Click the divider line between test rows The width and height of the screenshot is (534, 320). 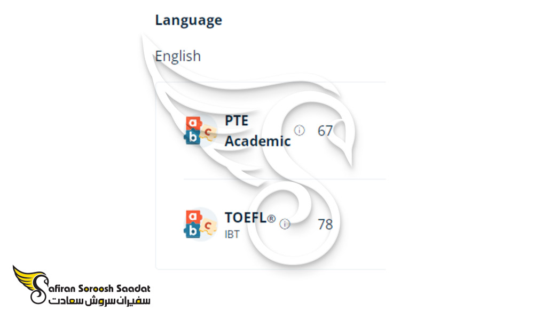pos(285,179)
